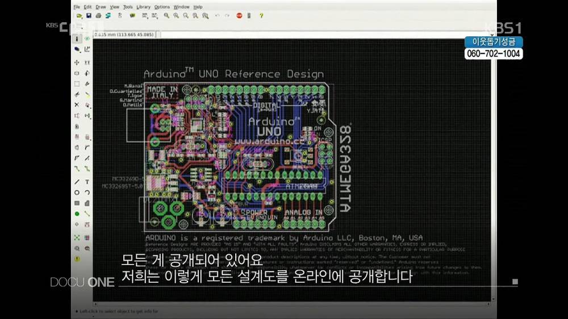568x319 pixels.
Task: Click the Undo arrow icon
Action: coord(218,15)
